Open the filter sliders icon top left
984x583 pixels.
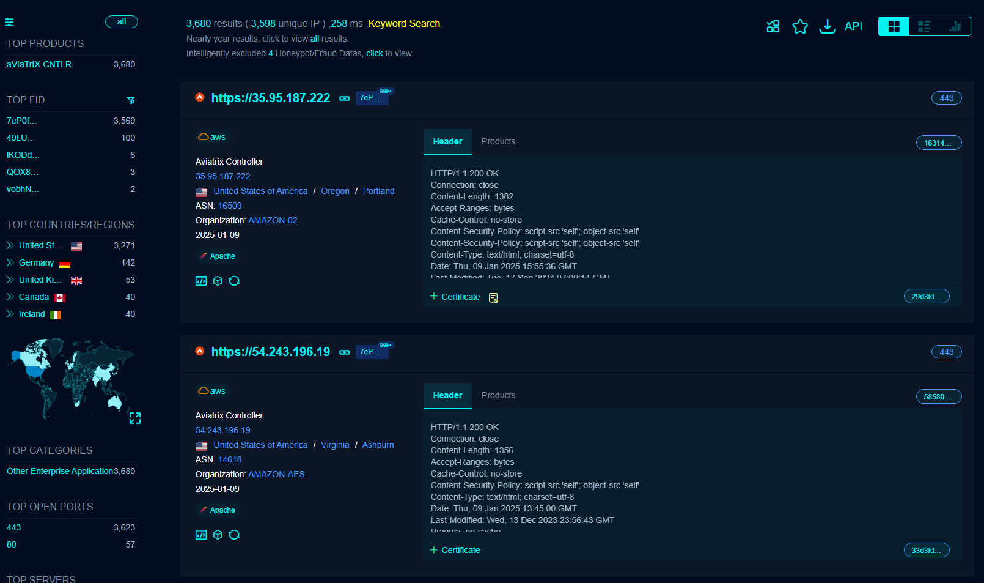pos(9,21)
